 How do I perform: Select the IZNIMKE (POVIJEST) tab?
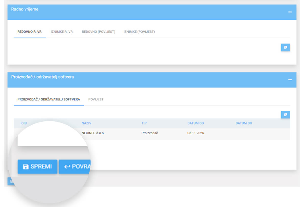pos(139,32)
